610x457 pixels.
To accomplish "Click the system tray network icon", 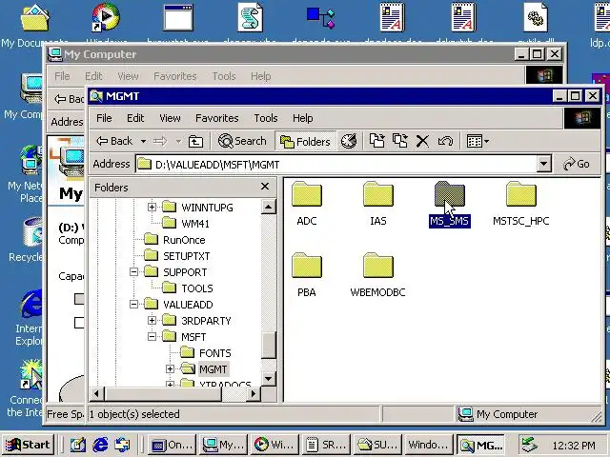I will (530, 445).
